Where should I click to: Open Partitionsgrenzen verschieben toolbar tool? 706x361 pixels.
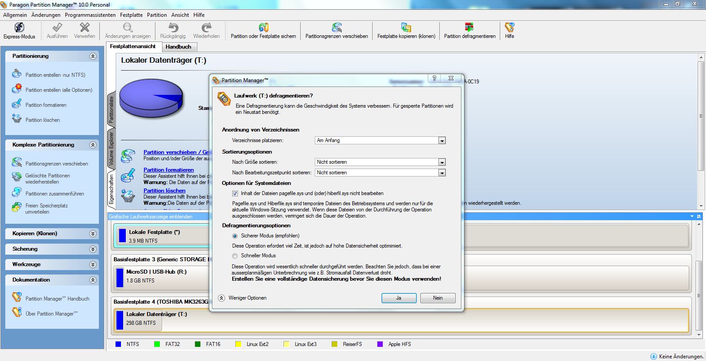(336, 31)
